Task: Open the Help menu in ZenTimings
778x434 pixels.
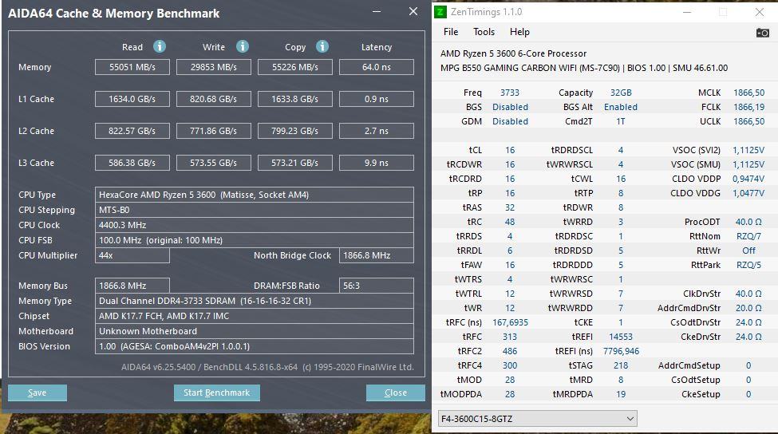Action: [x=519, y=32]
